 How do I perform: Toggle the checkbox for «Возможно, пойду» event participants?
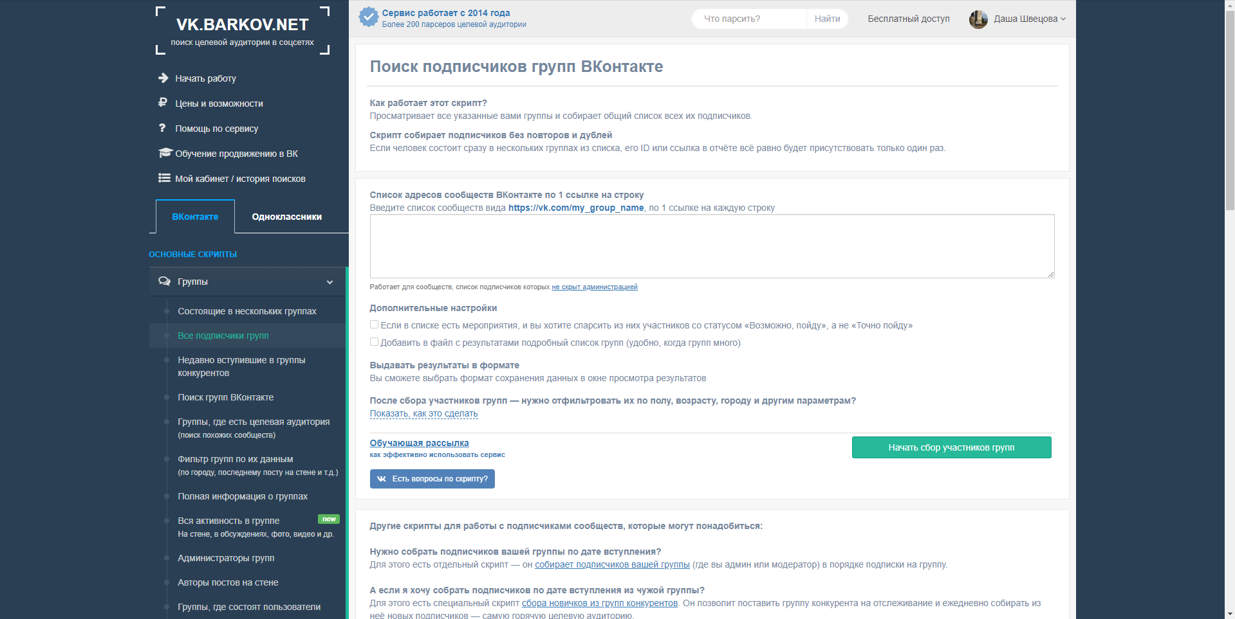374,325
